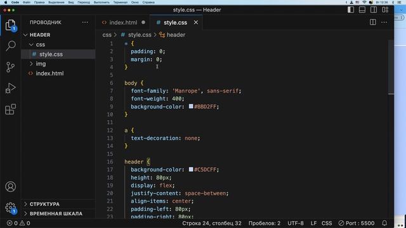Image resolution: width=406 pixels, height=228 pixels.
Task: Click the CSS language mode status
Action: pos(327,223)
